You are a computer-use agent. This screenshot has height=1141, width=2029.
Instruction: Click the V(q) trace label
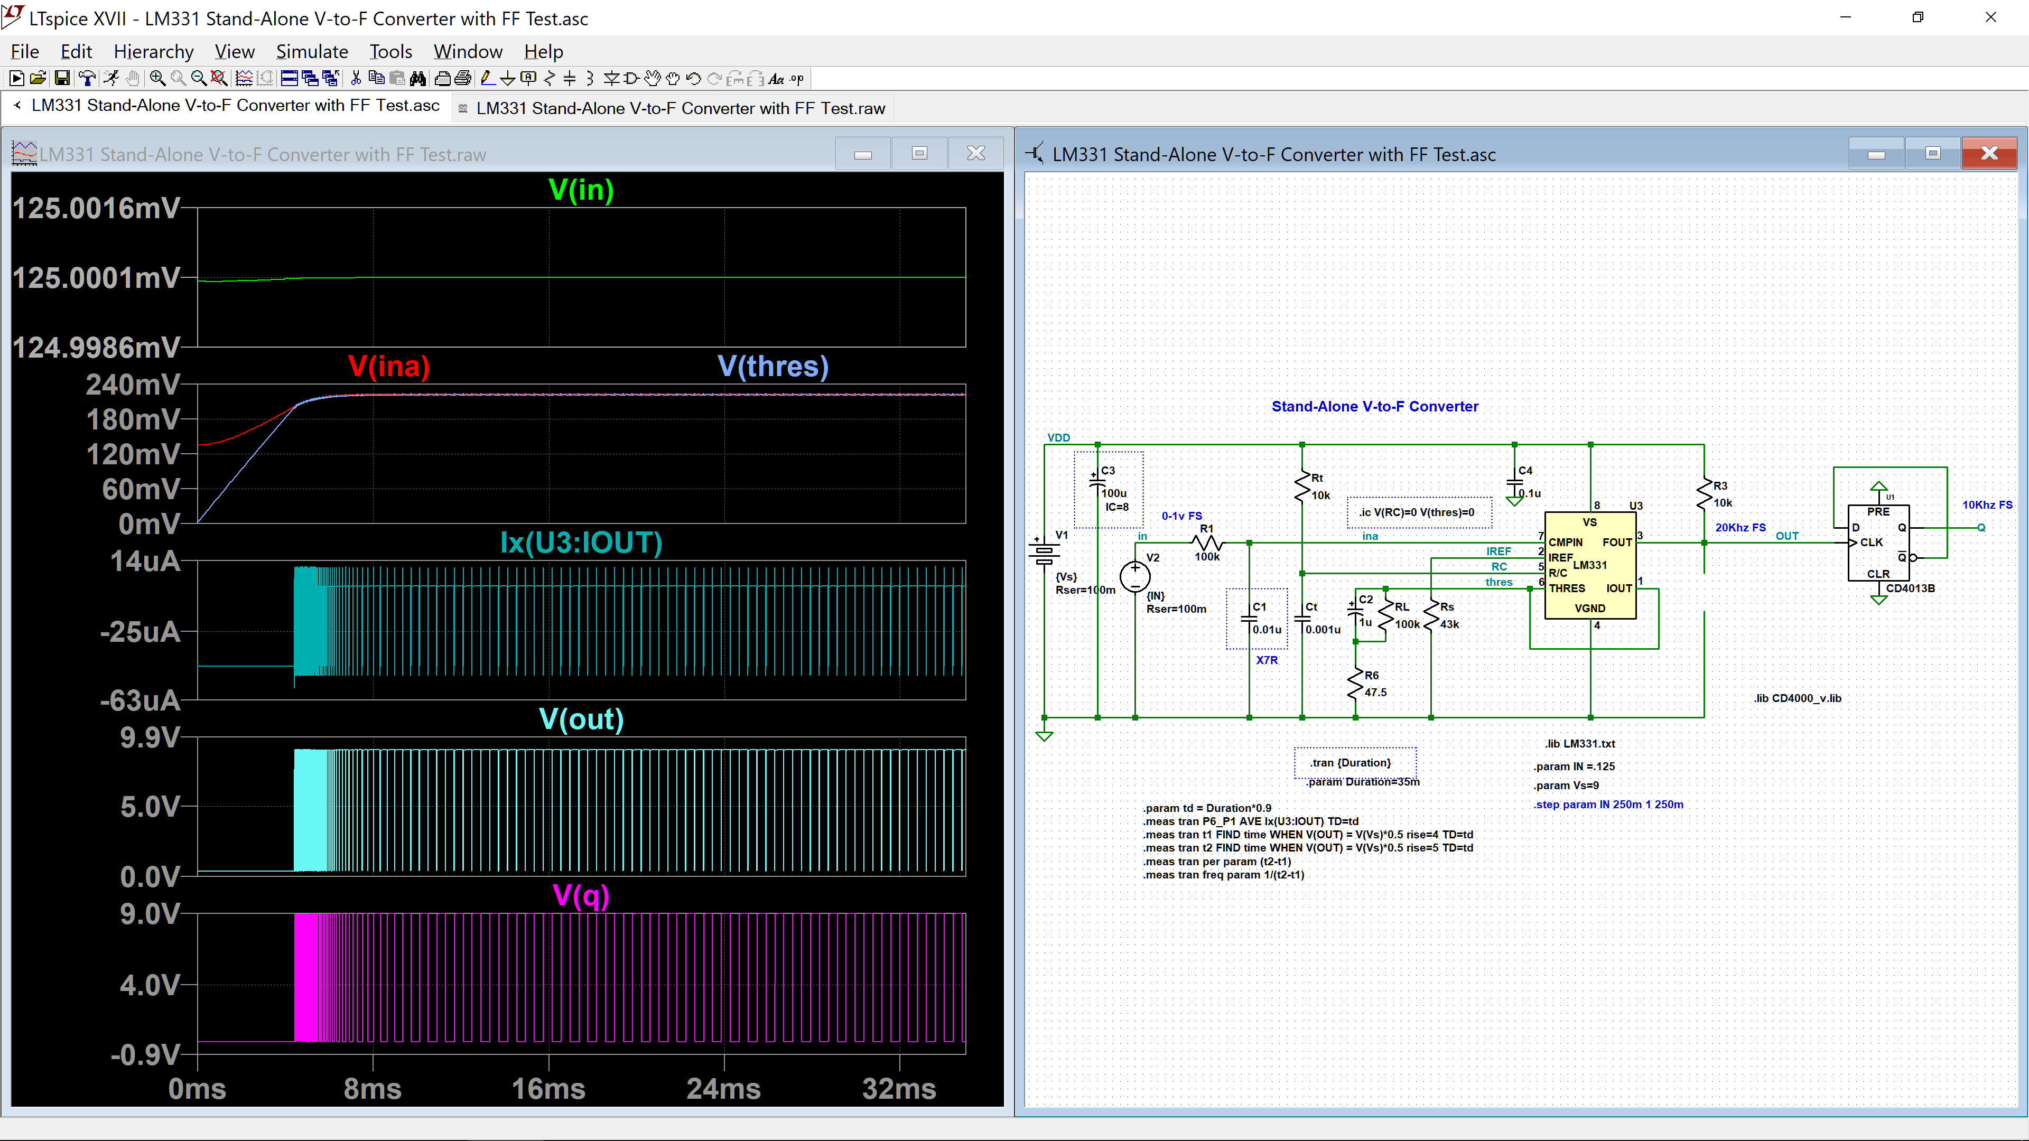coord(581,895)
